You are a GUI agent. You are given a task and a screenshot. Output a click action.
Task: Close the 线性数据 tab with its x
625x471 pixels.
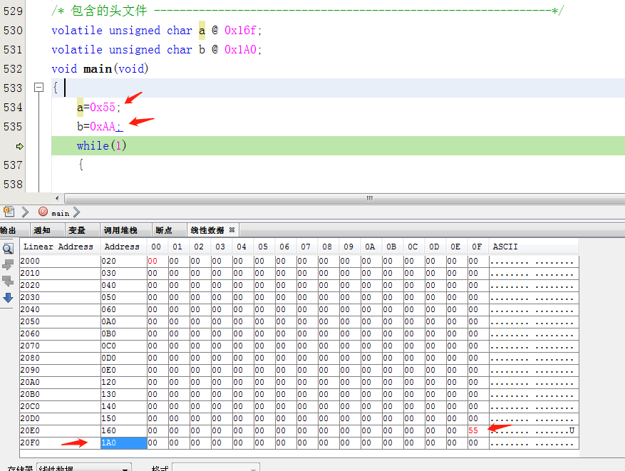pyautogui.click(x=232, y=230)
